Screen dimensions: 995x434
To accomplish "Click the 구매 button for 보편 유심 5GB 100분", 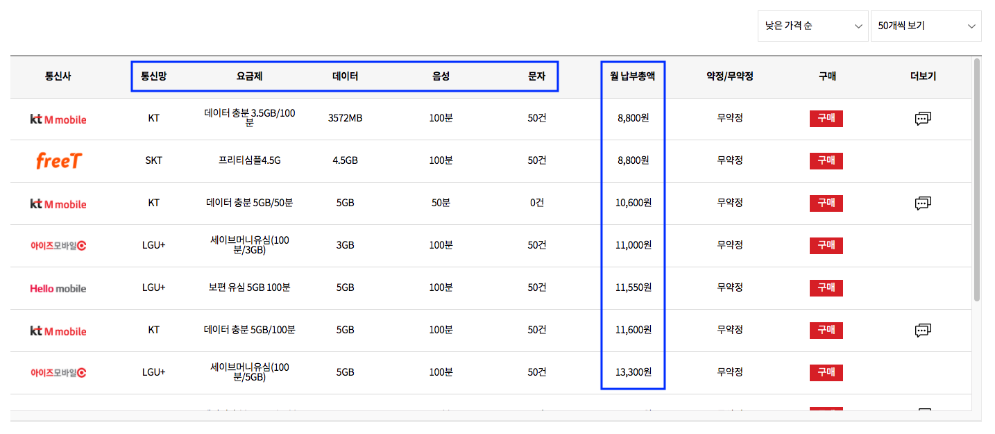I will (826, 287).
